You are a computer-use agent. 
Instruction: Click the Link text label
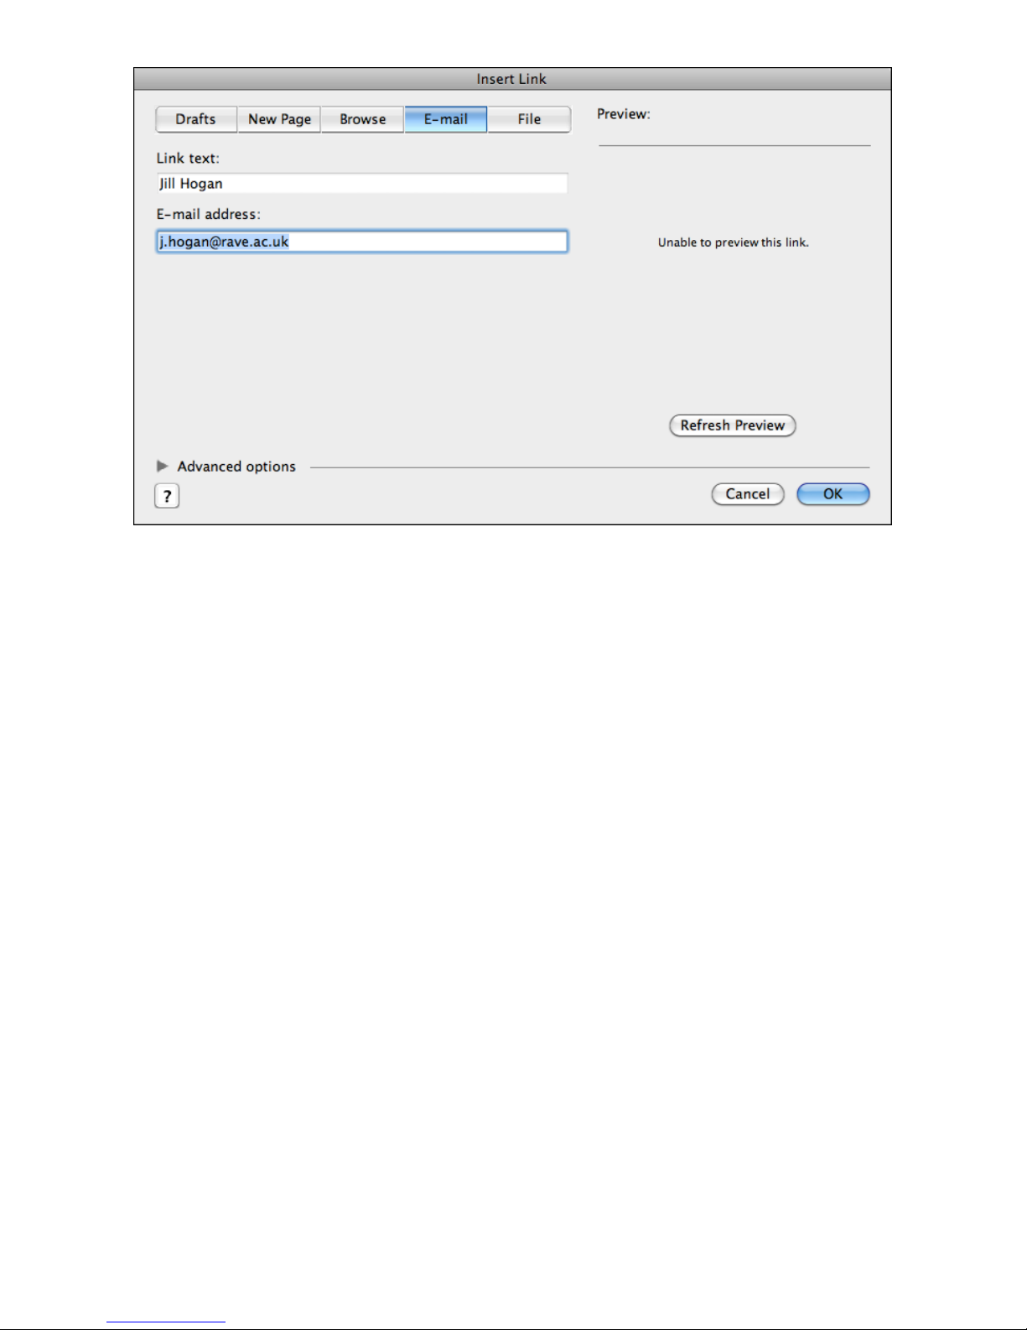click(x=188, y=158)
